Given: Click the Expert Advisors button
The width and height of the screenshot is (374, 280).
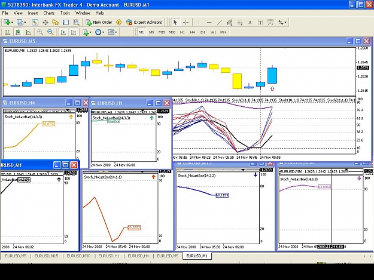Looking at the screenshot, I should [x=144, y=22].
